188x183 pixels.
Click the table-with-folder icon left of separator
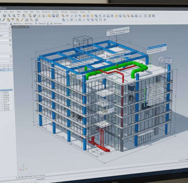pyautogui.click(x=57, y=16)
